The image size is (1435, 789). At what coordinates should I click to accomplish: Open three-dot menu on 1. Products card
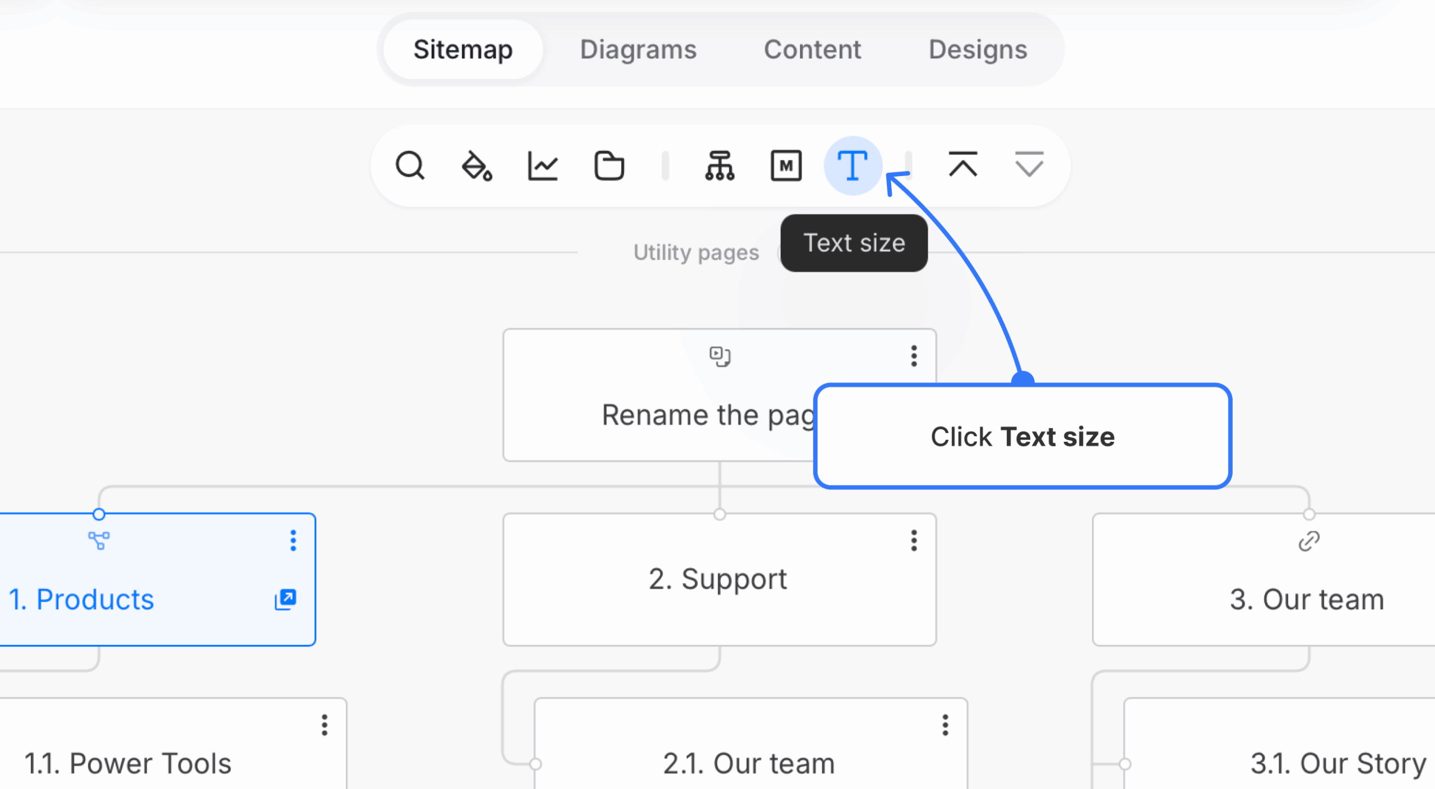[x=293, y=541]
